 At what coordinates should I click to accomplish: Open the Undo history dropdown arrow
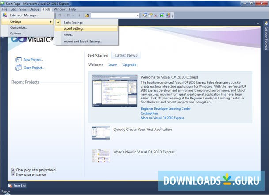tap(64, 15)
